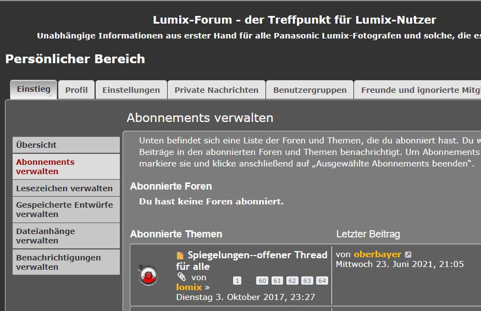Click the 'Abonnements verwalten' page heading

pyautogui.click(x=200, y=118)
